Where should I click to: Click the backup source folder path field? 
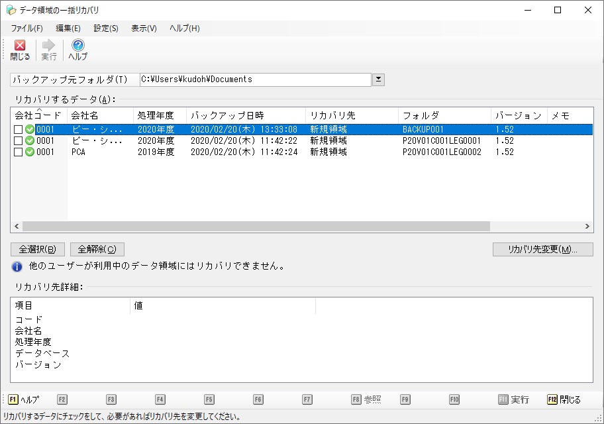click(255, 79)
